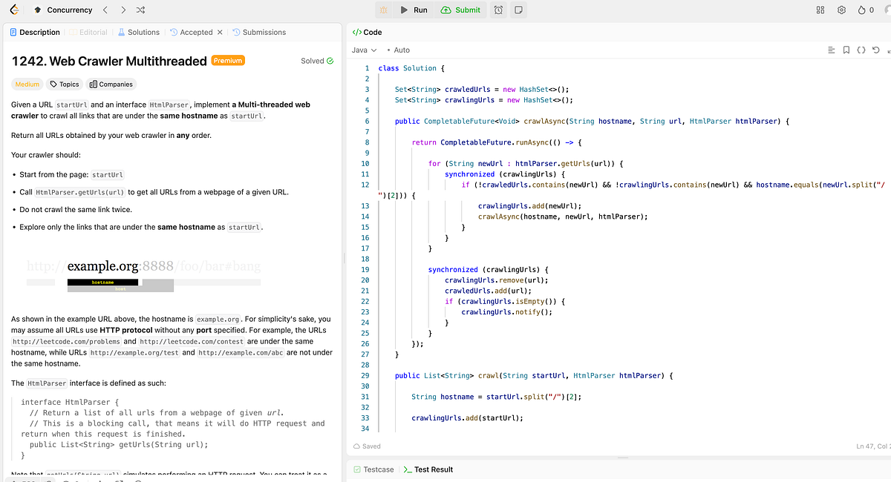Bookmark the code using the bookmark icon
891x482 pixels.
tap(846, 50)
